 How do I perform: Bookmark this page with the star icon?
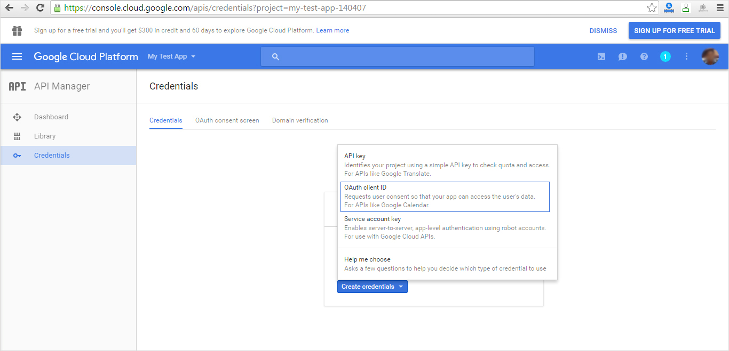click(x=652, y=8)
